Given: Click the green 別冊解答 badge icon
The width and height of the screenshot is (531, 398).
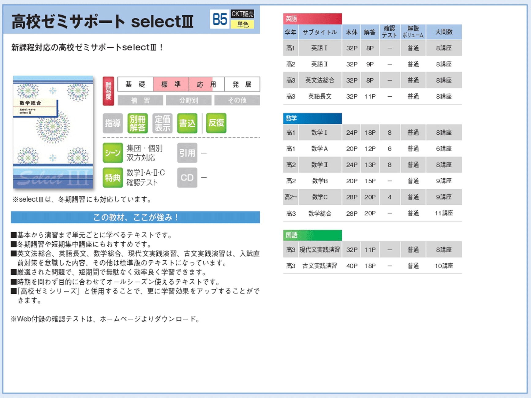Looking at the screenshot, I should (137, 123).
